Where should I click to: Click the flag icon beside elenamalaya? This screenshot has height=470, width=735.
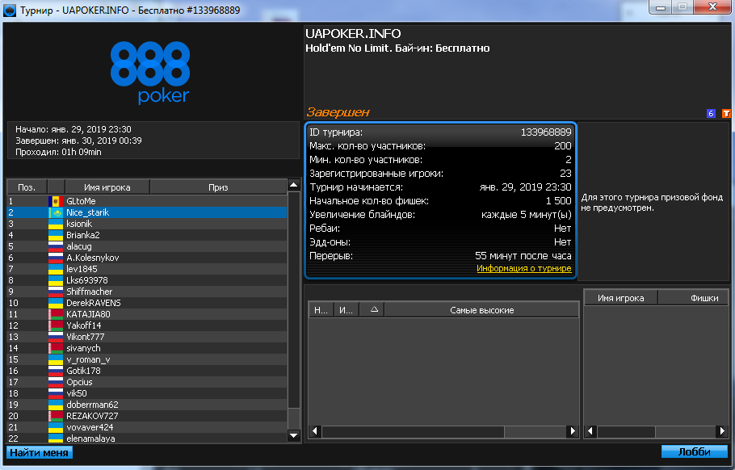pyautogui.click(x=56, y=439)
